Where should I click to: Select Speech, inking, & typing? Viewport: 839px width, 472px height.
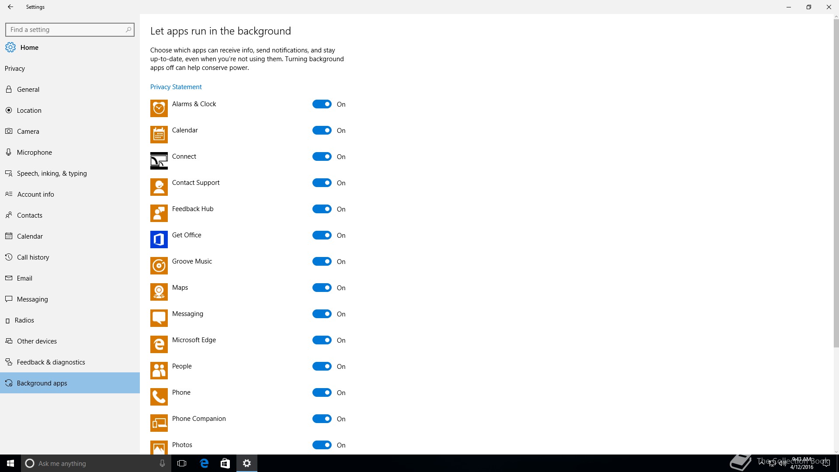[70, 173]
